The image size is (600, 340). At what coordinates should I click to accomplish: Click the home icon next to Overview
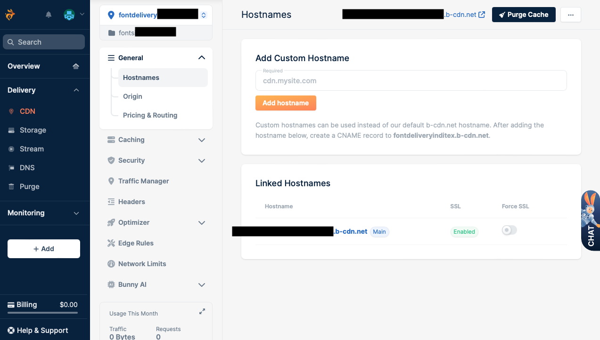pos(76,66)
